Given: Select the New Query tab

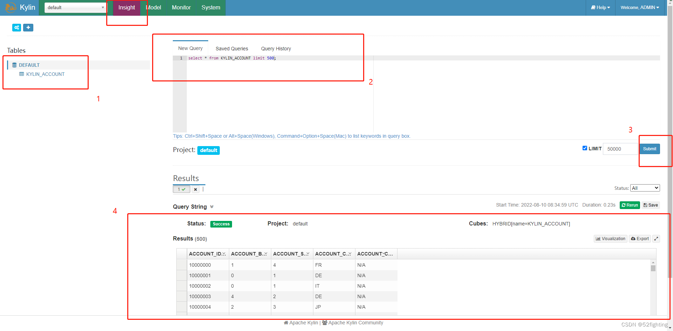Looking at the screenshot, I should tap(190, 48).
